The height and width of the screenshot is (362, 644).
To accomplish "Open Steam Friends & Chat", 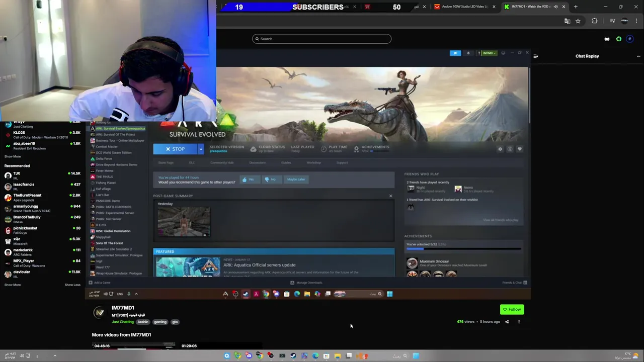I will (x=514, y=283).
